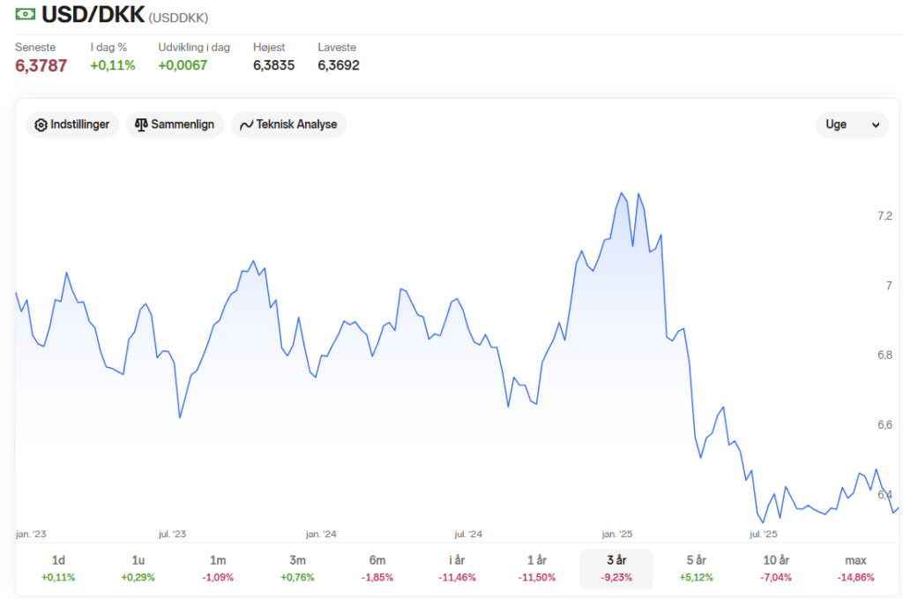Click the Udvikling i dag value +0,0067
This screenshot has width=903, height=599.
[x=183, y=65]
